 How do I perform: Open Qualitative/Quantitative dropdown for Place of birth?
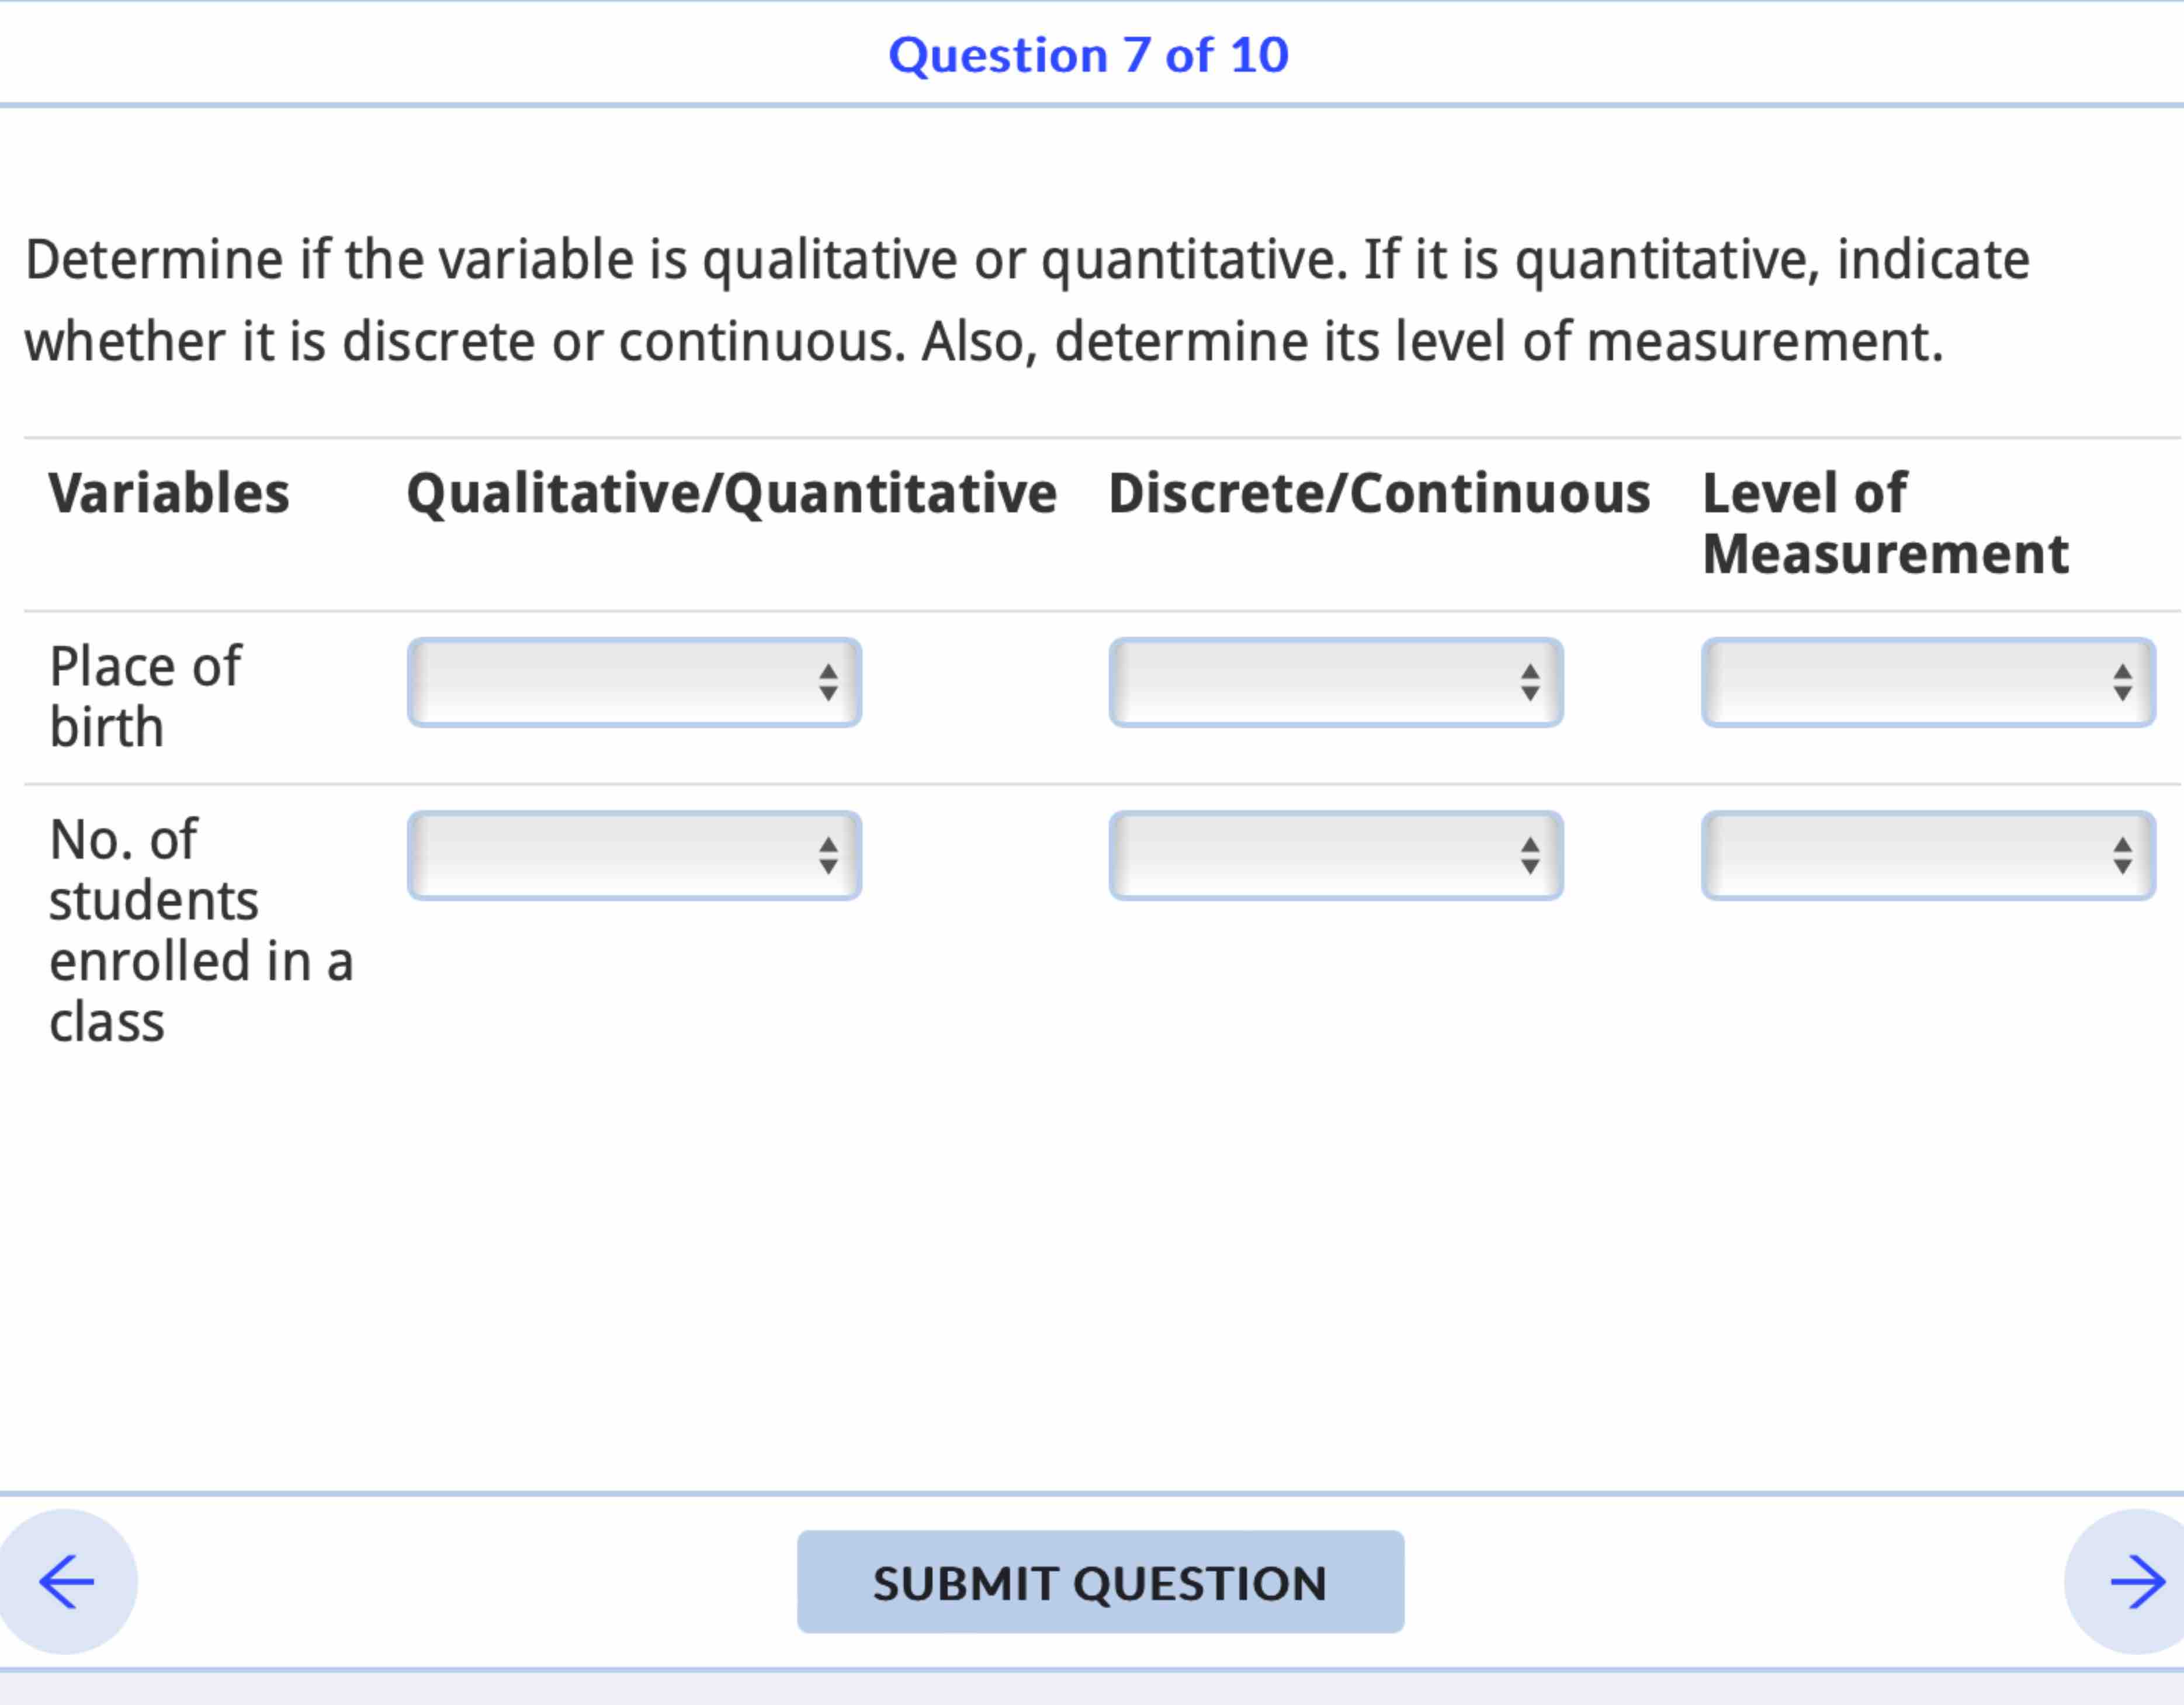click(x=633, y=683)
